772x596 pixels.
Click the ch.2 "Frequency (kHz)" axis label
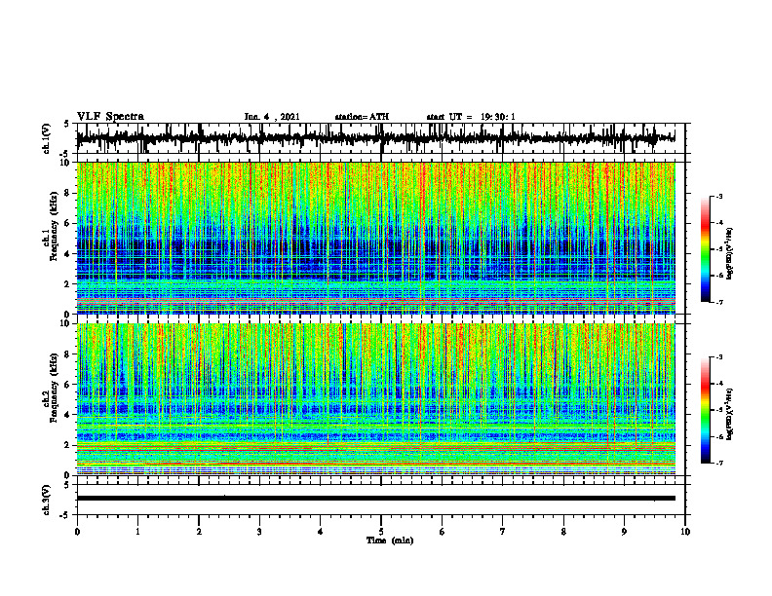(x=54, y=388)
